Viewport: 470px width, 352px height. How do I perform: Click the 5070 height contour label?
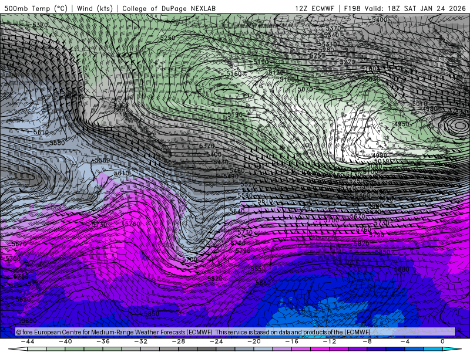point(305,89)
